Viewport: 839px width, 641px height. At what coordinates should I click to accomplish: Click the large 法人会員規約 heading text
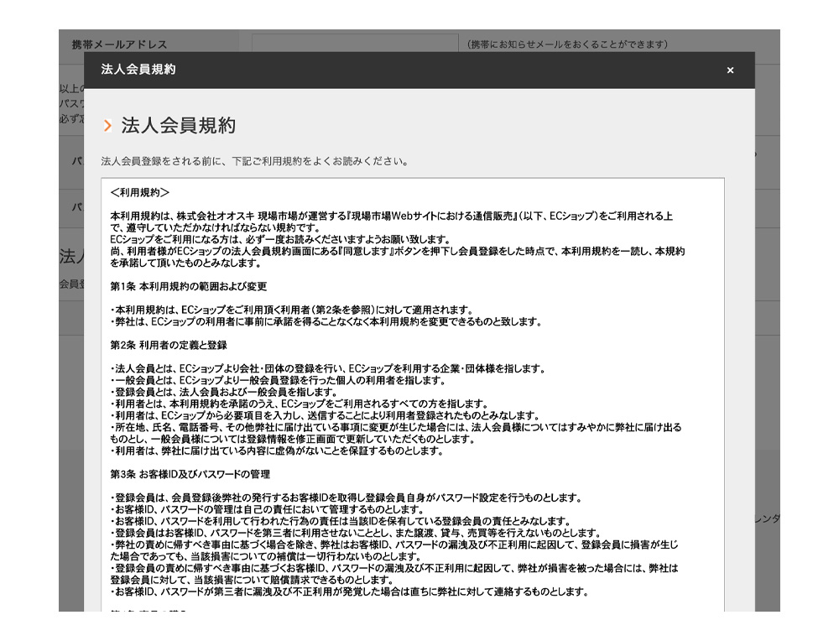178,126
